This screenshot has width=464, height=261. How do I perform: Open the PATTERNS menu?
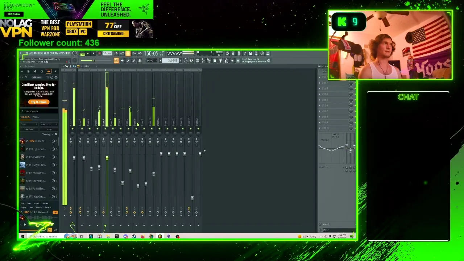pyautogui.click(x=38, y=54)
